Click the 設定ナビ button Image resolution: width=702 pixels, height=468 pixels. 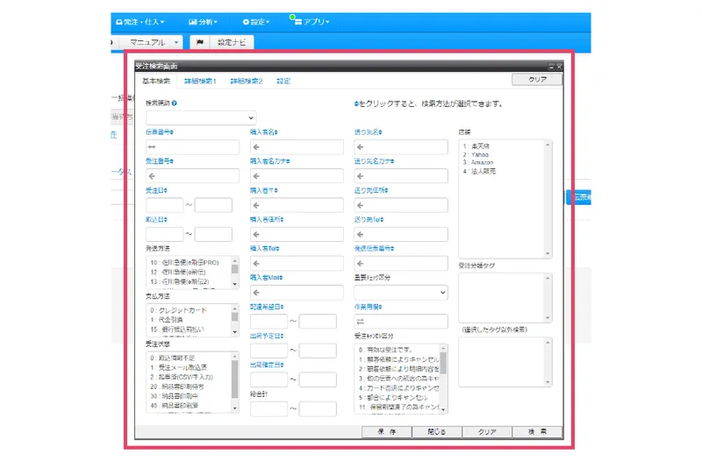(232, 42)
